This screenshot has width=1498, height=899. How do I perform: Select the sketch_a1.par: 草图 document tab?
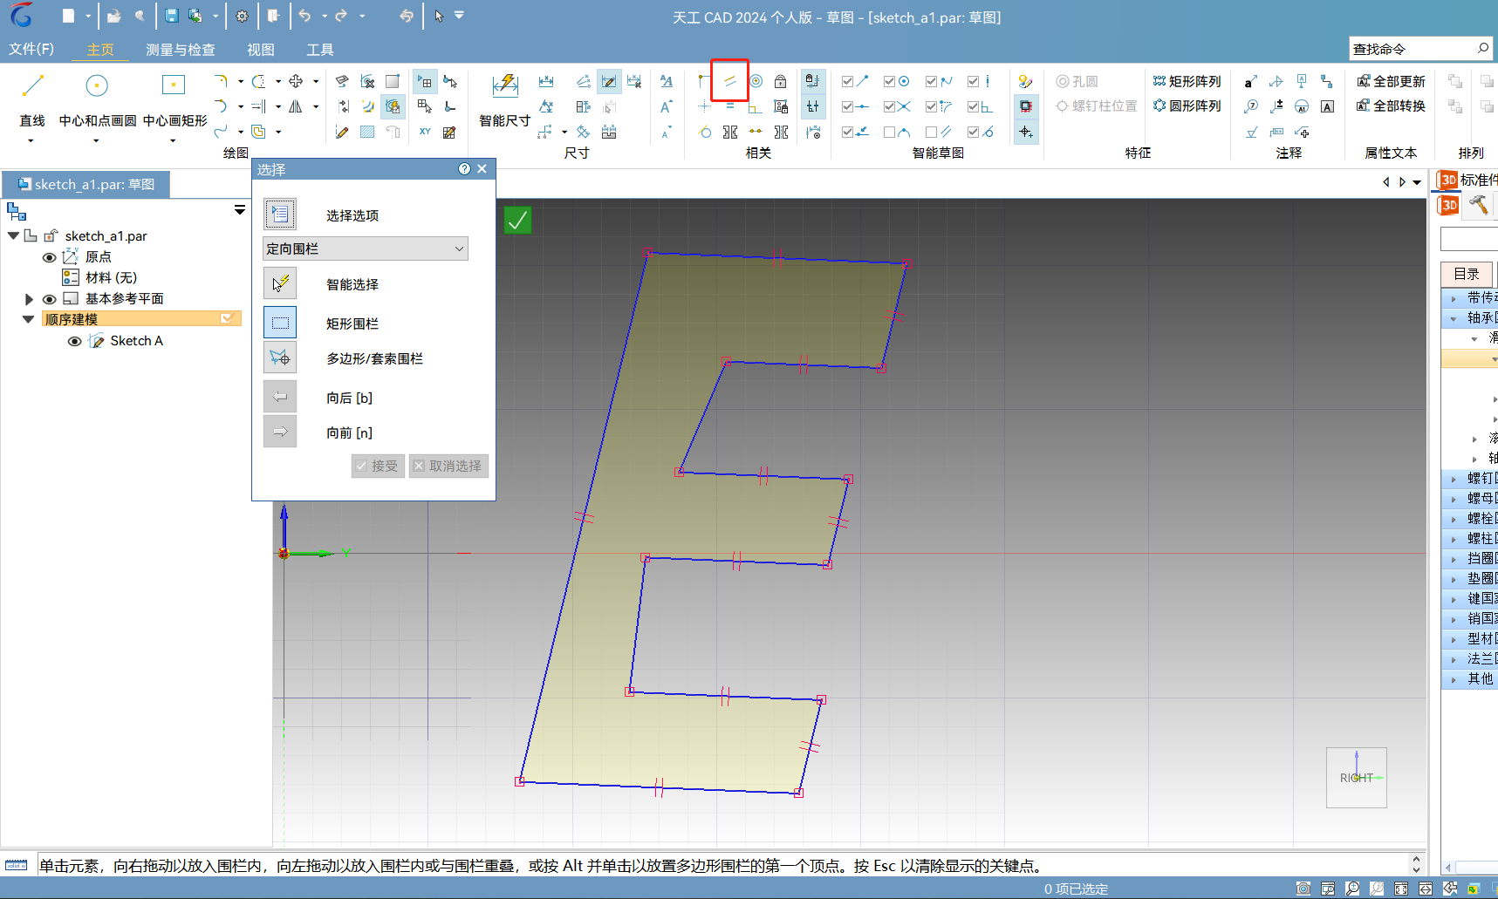[86, 184]
